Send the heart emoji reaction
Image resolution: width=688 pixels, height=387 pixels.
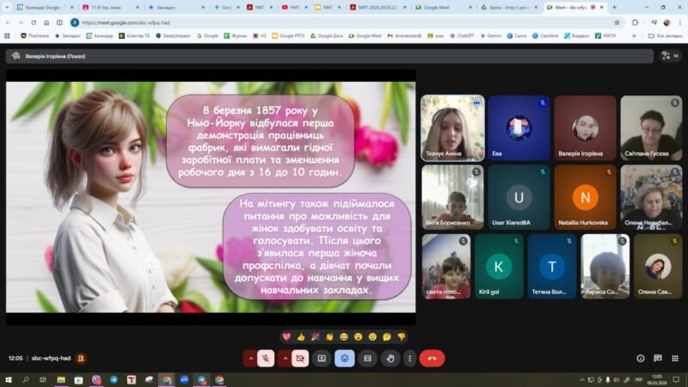pyautogui.click(x=286, y=336)
